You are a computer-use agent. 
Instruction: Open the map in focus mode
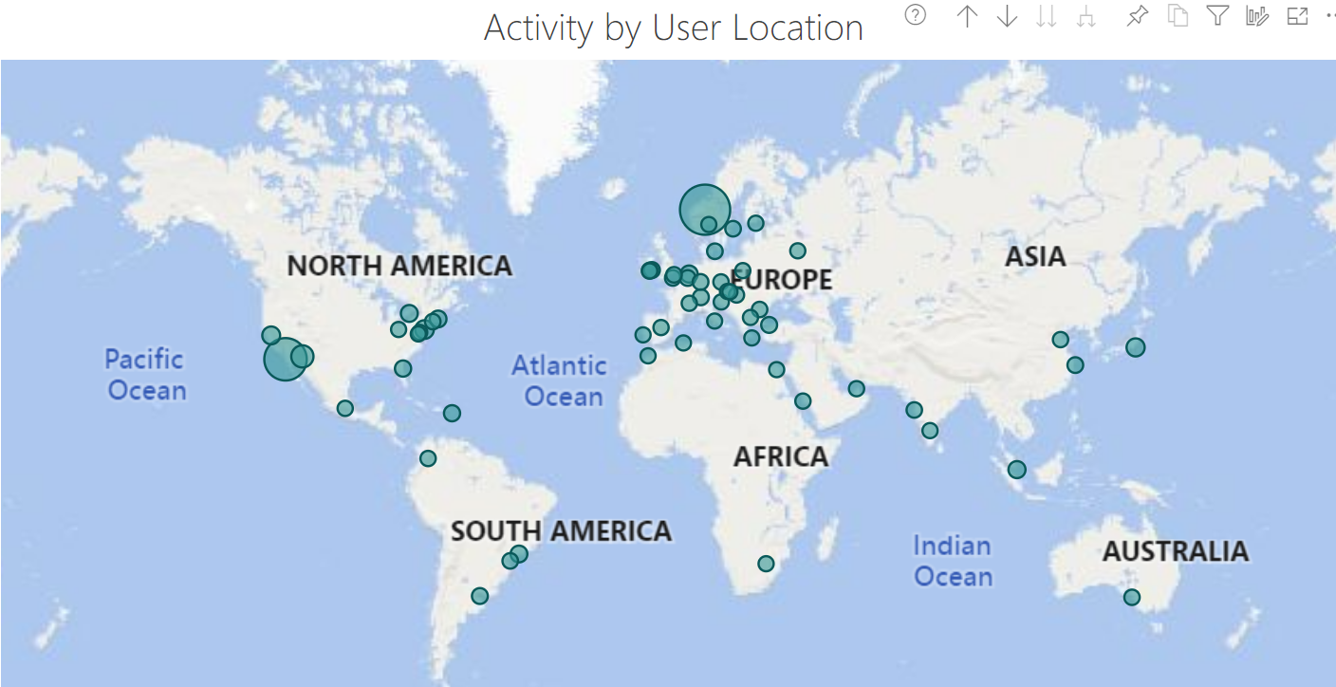pyautogui.click(x=1297, y=16)
